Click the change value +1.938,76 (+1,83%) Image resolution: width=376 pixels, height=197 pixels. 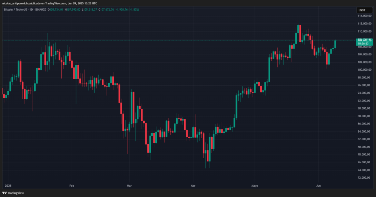(127, 10)
